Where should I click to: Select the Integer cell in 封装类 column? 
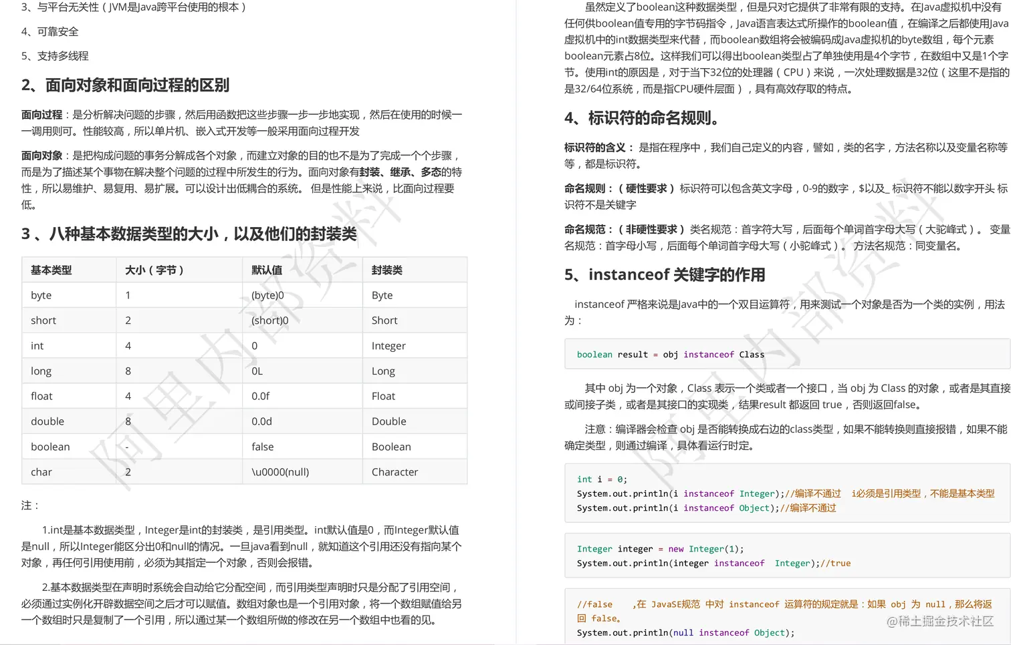click(x=388, y=345)
